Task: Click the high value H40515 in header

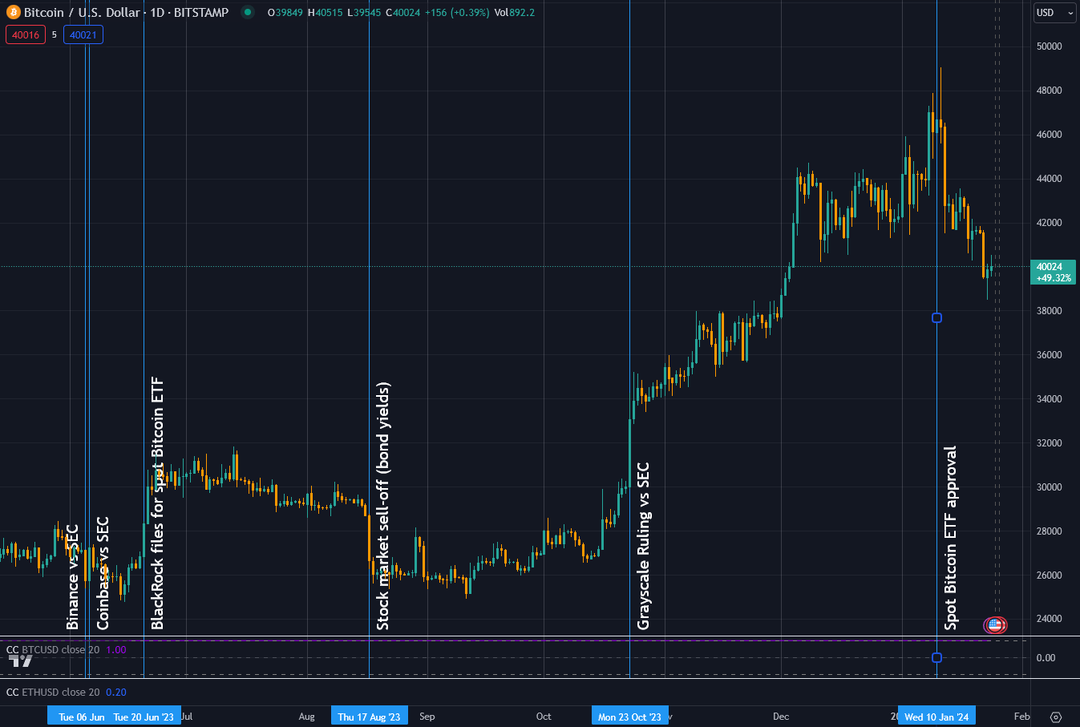Action: (x=325, y=12)
